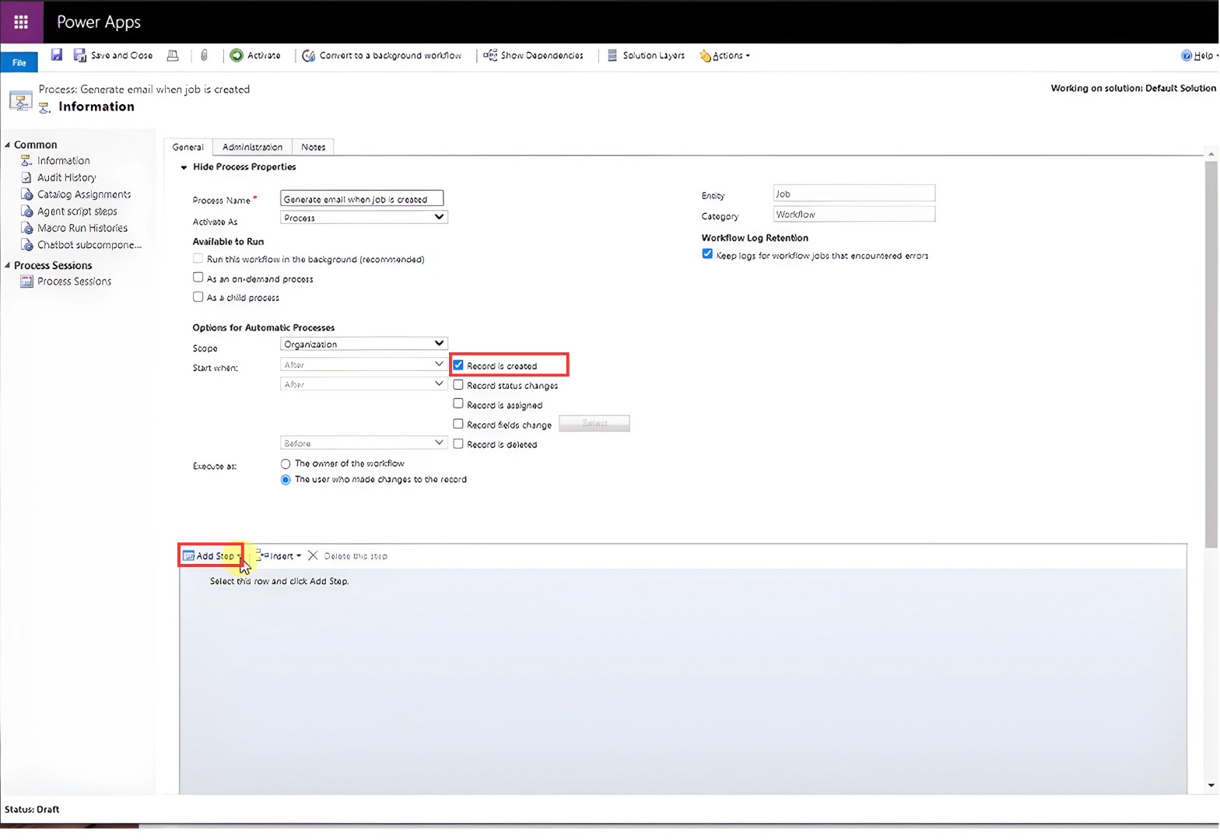Click Convert to a background workflow icon
This screenshot has height=840, width=1220.
309,55
